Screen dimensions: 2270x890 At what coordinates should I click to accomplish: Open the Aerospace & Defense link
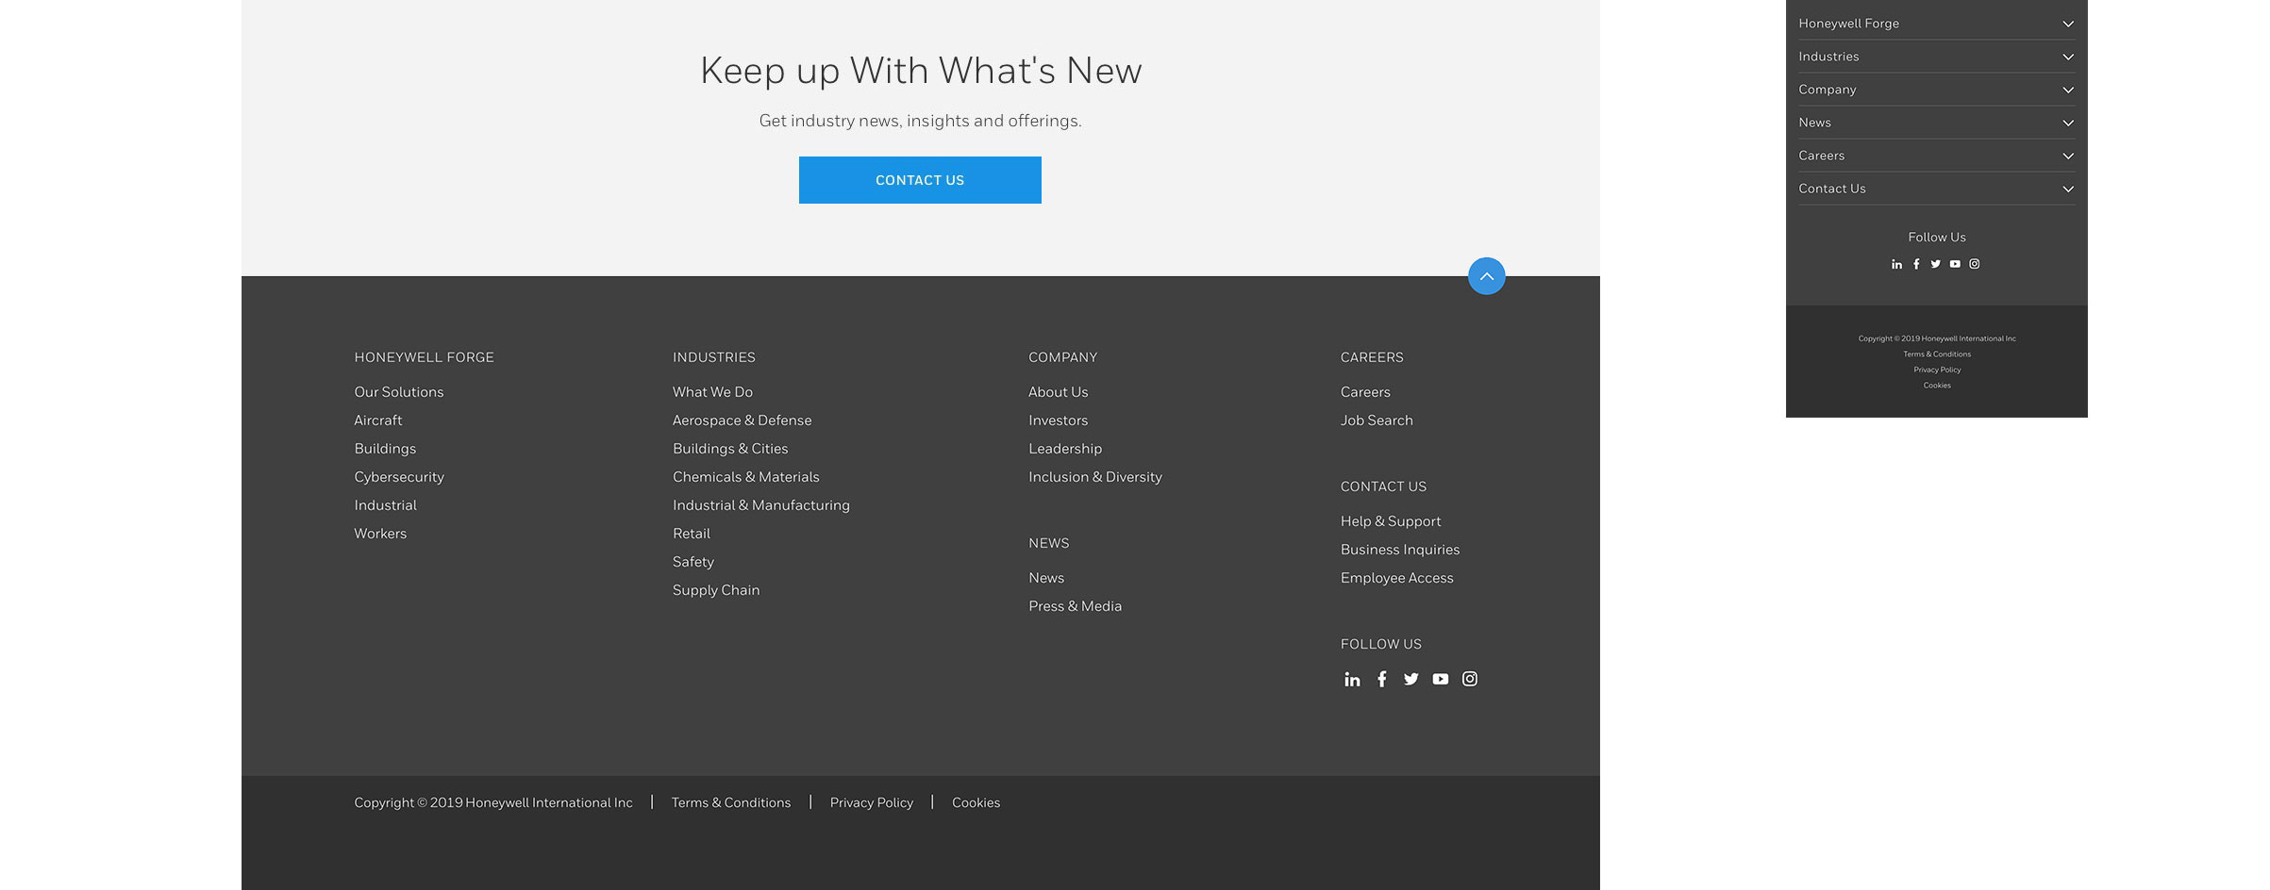(x=742, y=420)
